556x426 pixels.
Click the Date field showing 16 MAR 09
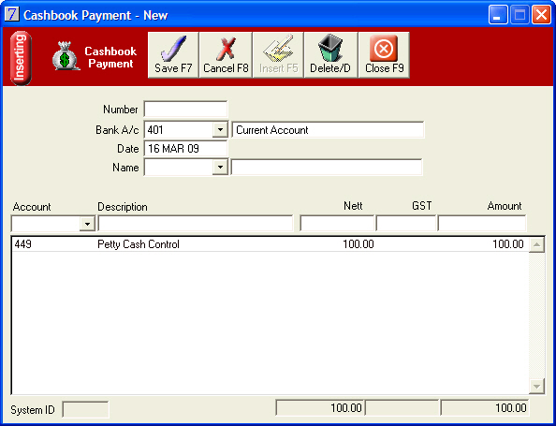click(x=185, y=149)
